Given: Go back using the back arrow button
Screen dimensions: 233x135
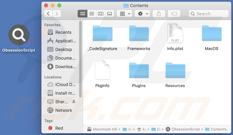Looking at the screenshot, I should click(x=48, y=14).
